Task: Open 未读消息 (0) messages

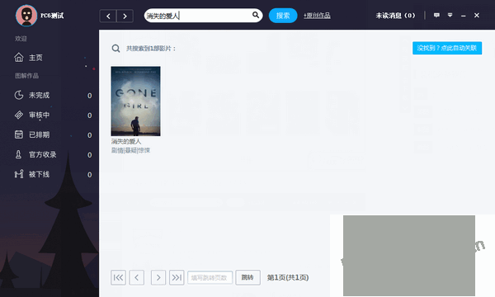Action: [395, 16]
